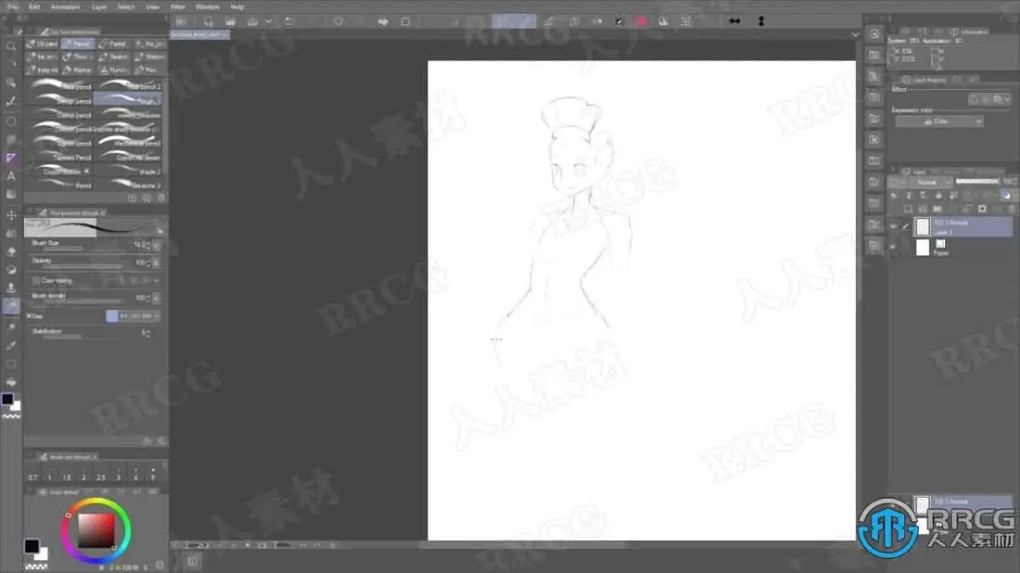Open the command bar dropdown next to the Open file icon
The image size is (1020, 573).
(269, 21)
